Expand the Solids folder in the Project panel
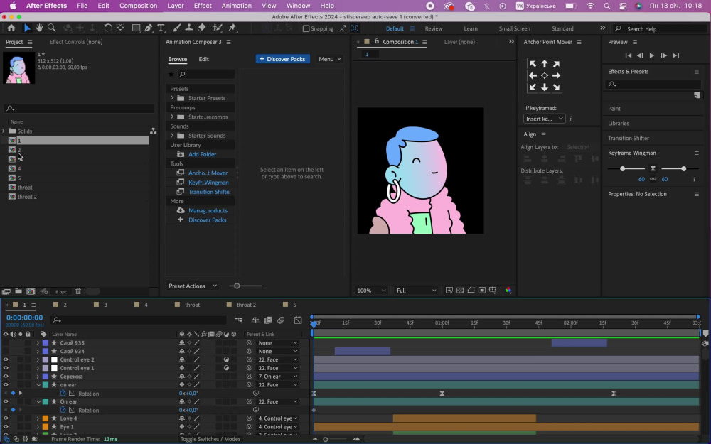Image resolution: width=711 pixels, height=444 pixels. [4, 131]
